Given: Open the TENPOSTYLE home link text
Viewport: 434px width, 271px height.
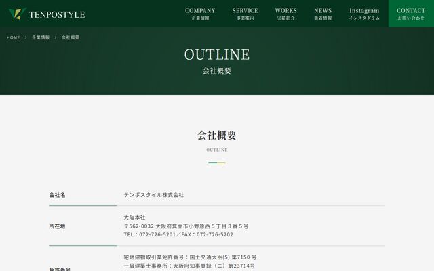Looking at the screenshot, I should (57, 14).
